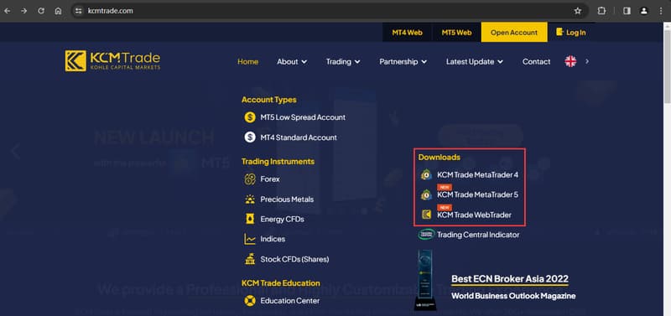Click the Energy CFDs barrel icon
The height and width of the screenshot is (316, 671).
click(250, 219)
